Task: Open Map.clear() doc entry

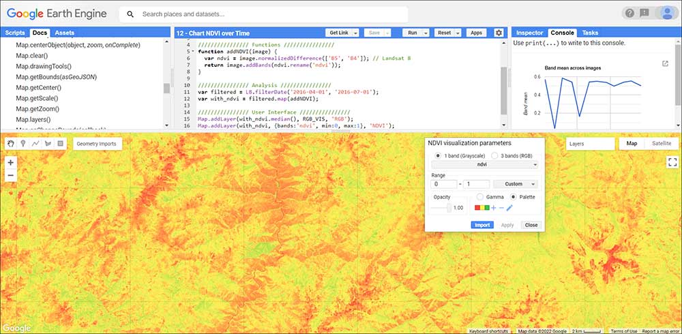Action: [x=32, y=56]
